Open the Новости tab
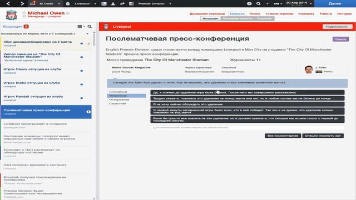 click(x=237, y=13)
